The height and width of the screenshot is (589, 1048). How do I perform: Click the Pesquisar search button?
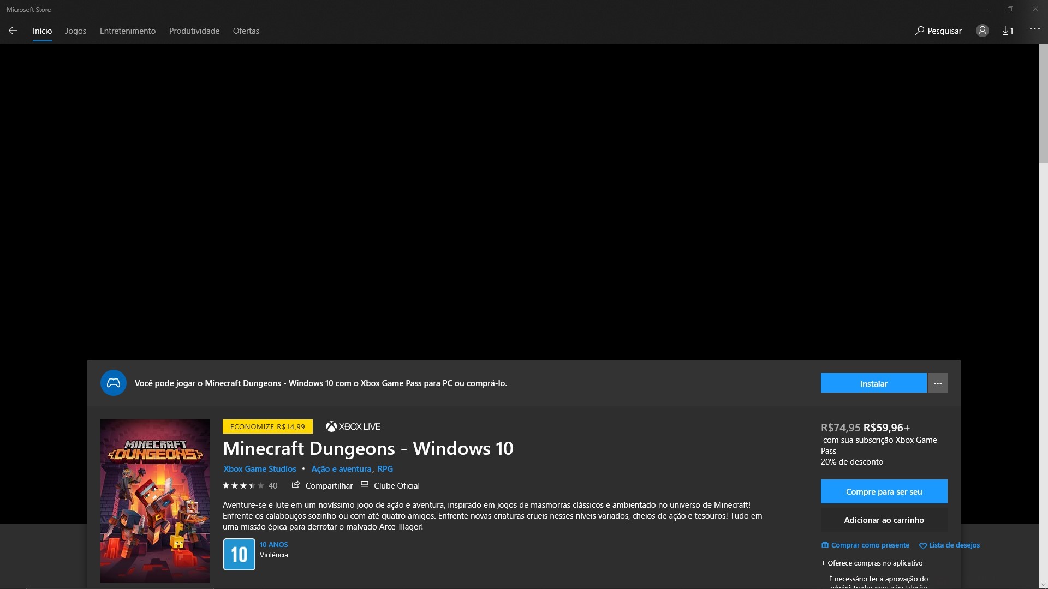pos(938,31)
